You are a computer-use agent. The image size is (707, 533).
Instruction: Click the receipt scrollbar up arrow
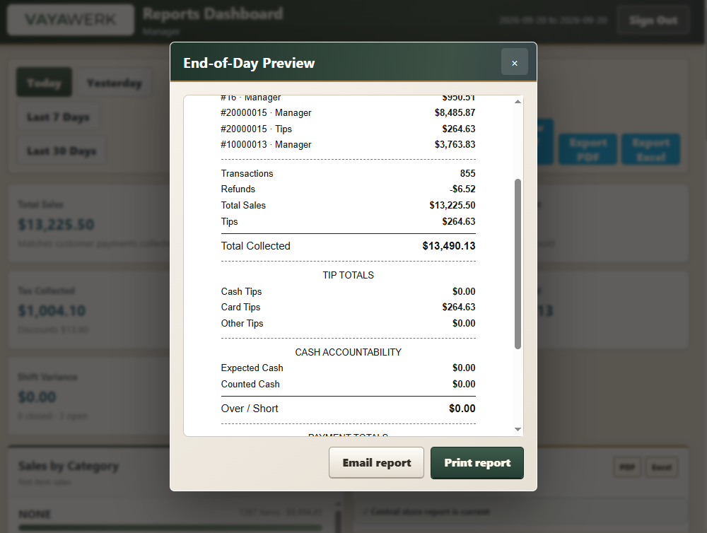[x=518, y=102]
